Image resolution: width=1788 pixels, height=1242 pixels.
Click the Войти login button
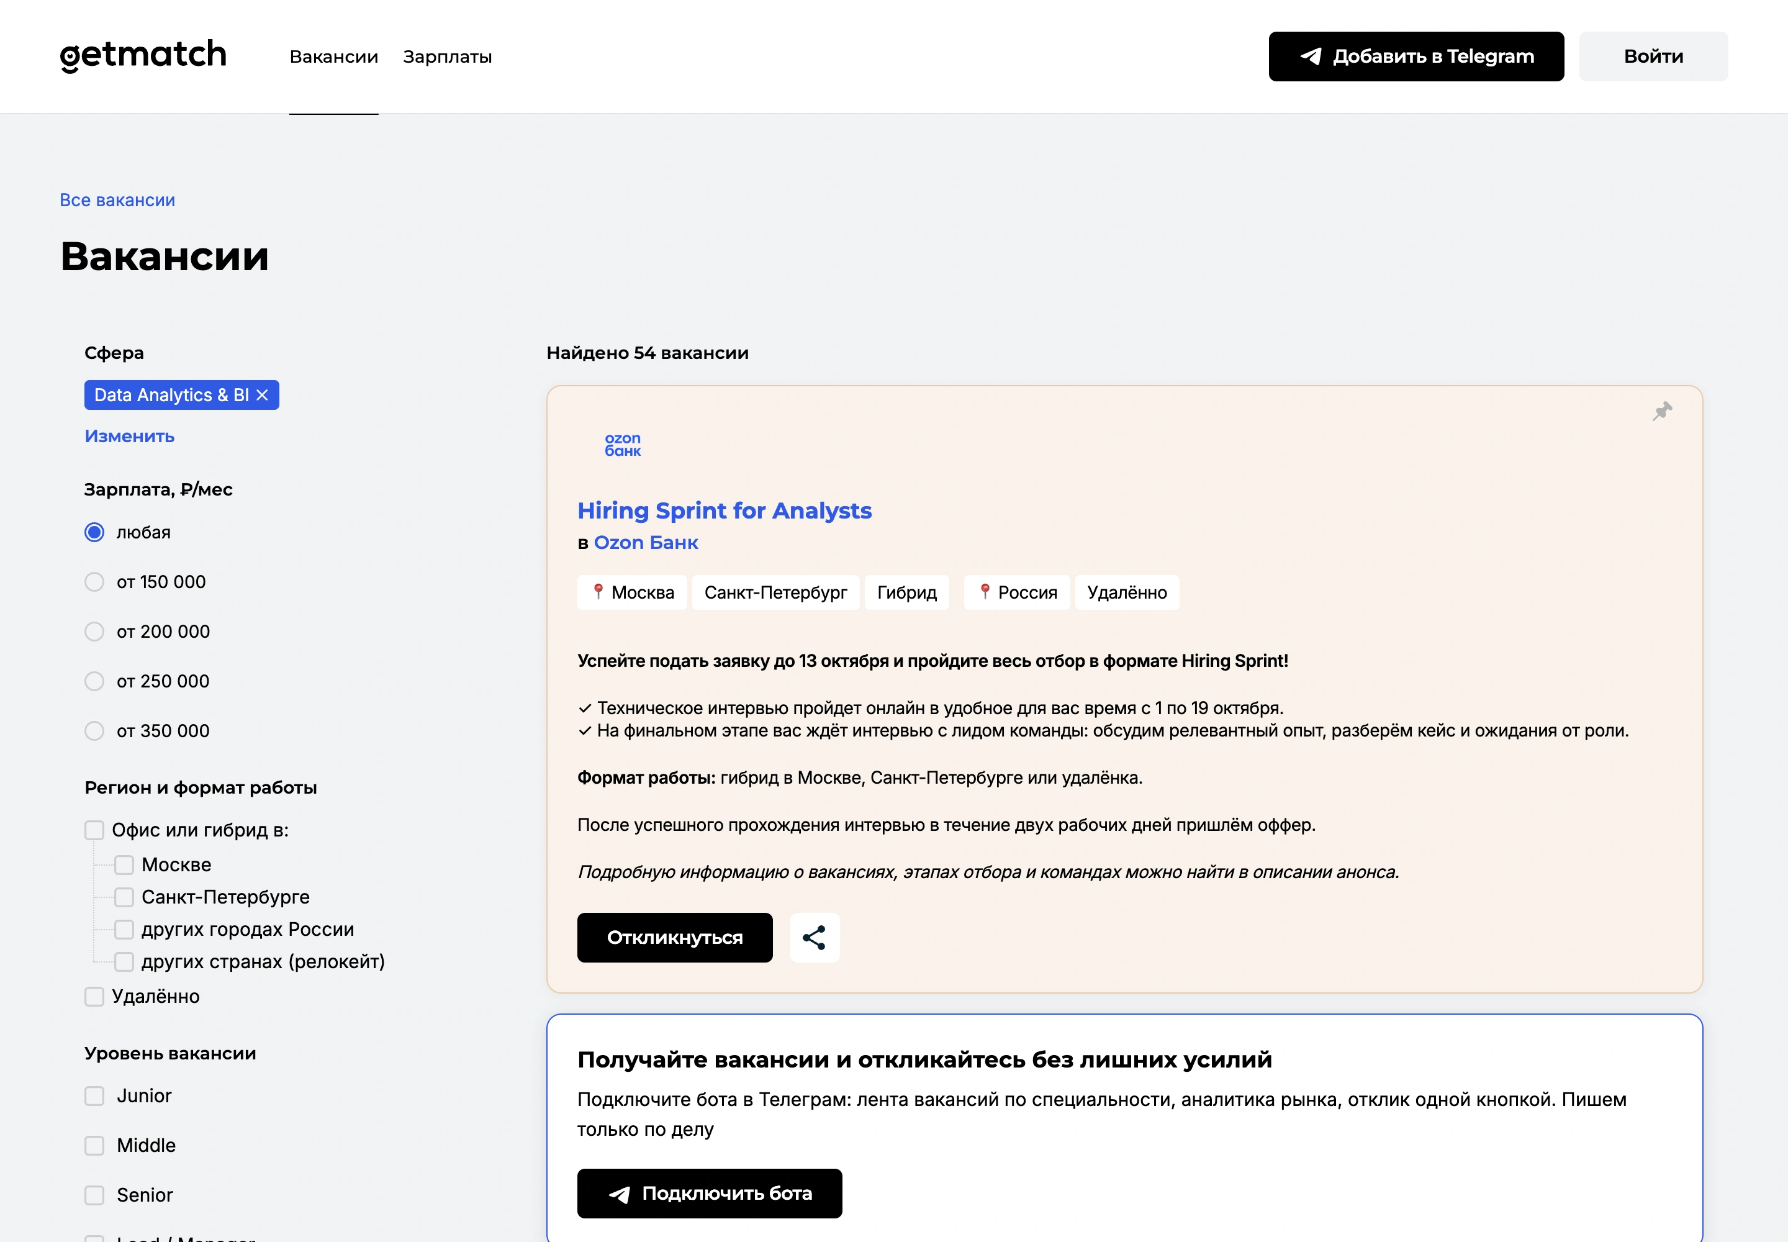tap(1653, 56)
